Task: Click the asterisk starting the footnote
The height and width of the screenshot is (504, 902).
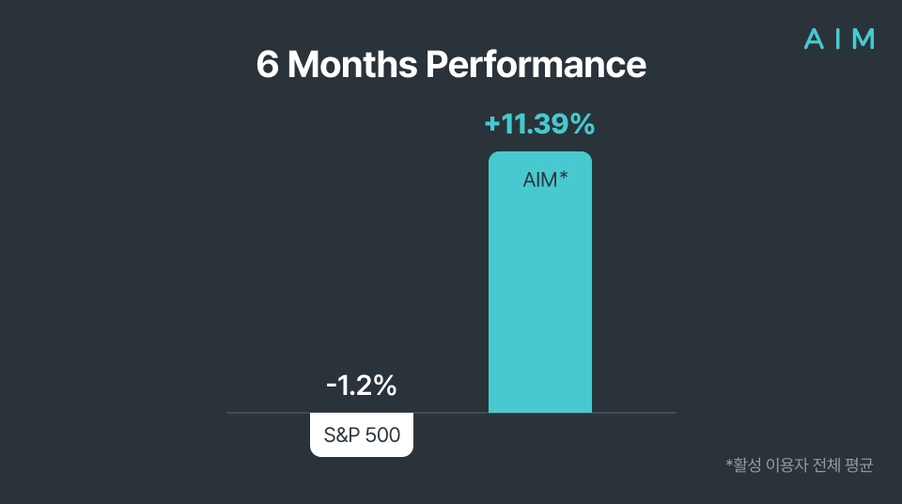Action: [x=728, y=463]
